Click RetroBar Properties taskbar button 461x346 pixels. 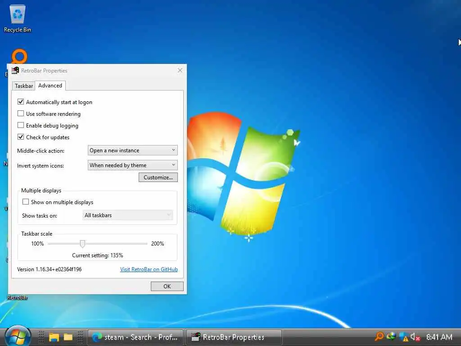(234, 337)
